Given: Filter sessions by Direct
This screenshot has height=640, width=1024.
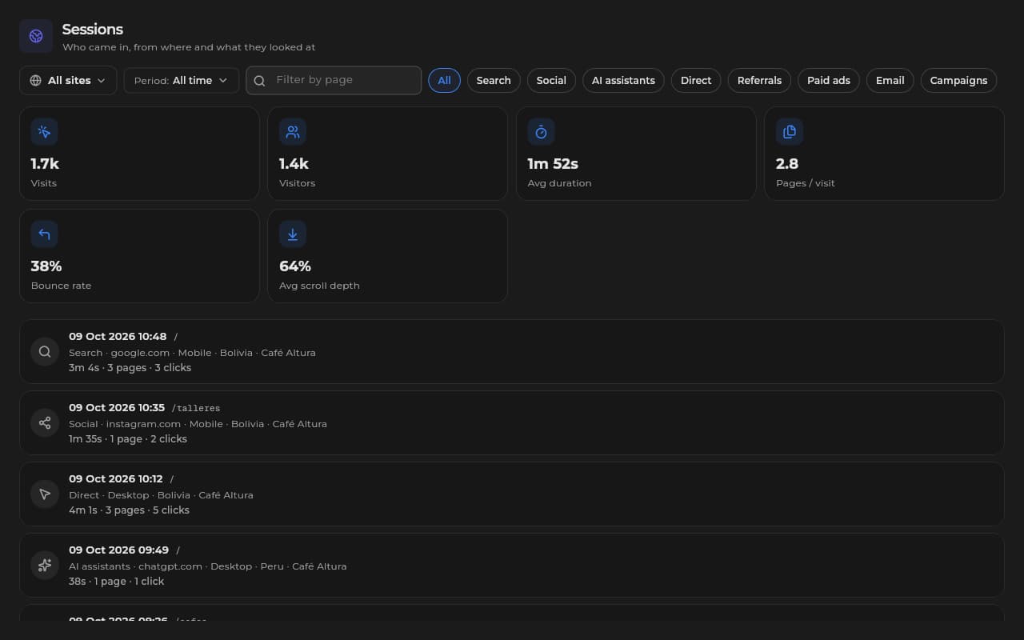Looking at the screenshot, I should (696, 80).
